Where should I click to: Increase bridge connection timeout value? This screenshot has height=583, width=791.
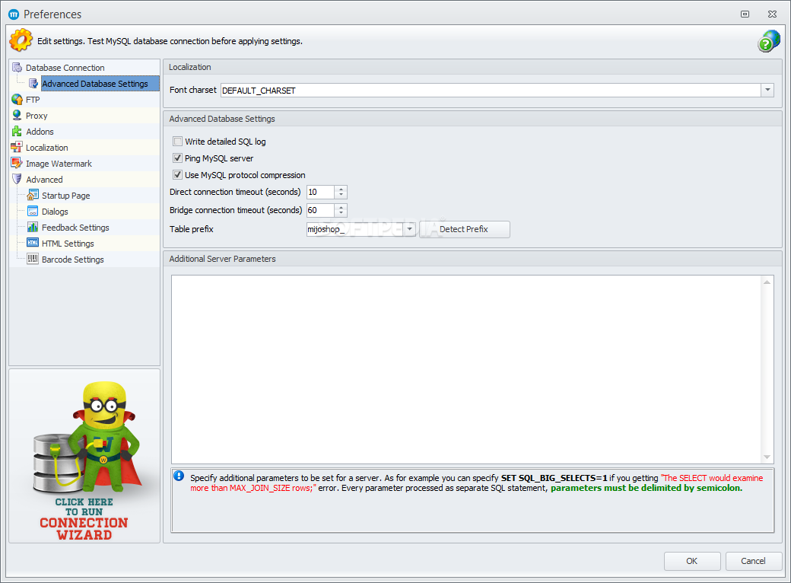tap(341, 207)
